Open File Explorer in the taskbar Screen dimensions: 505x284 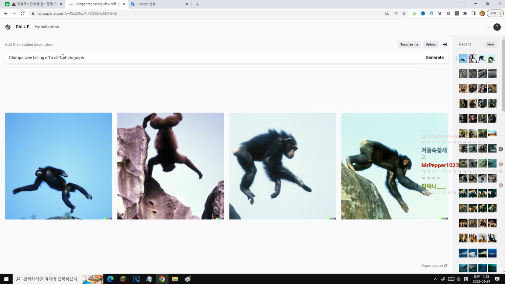point(175,279)
